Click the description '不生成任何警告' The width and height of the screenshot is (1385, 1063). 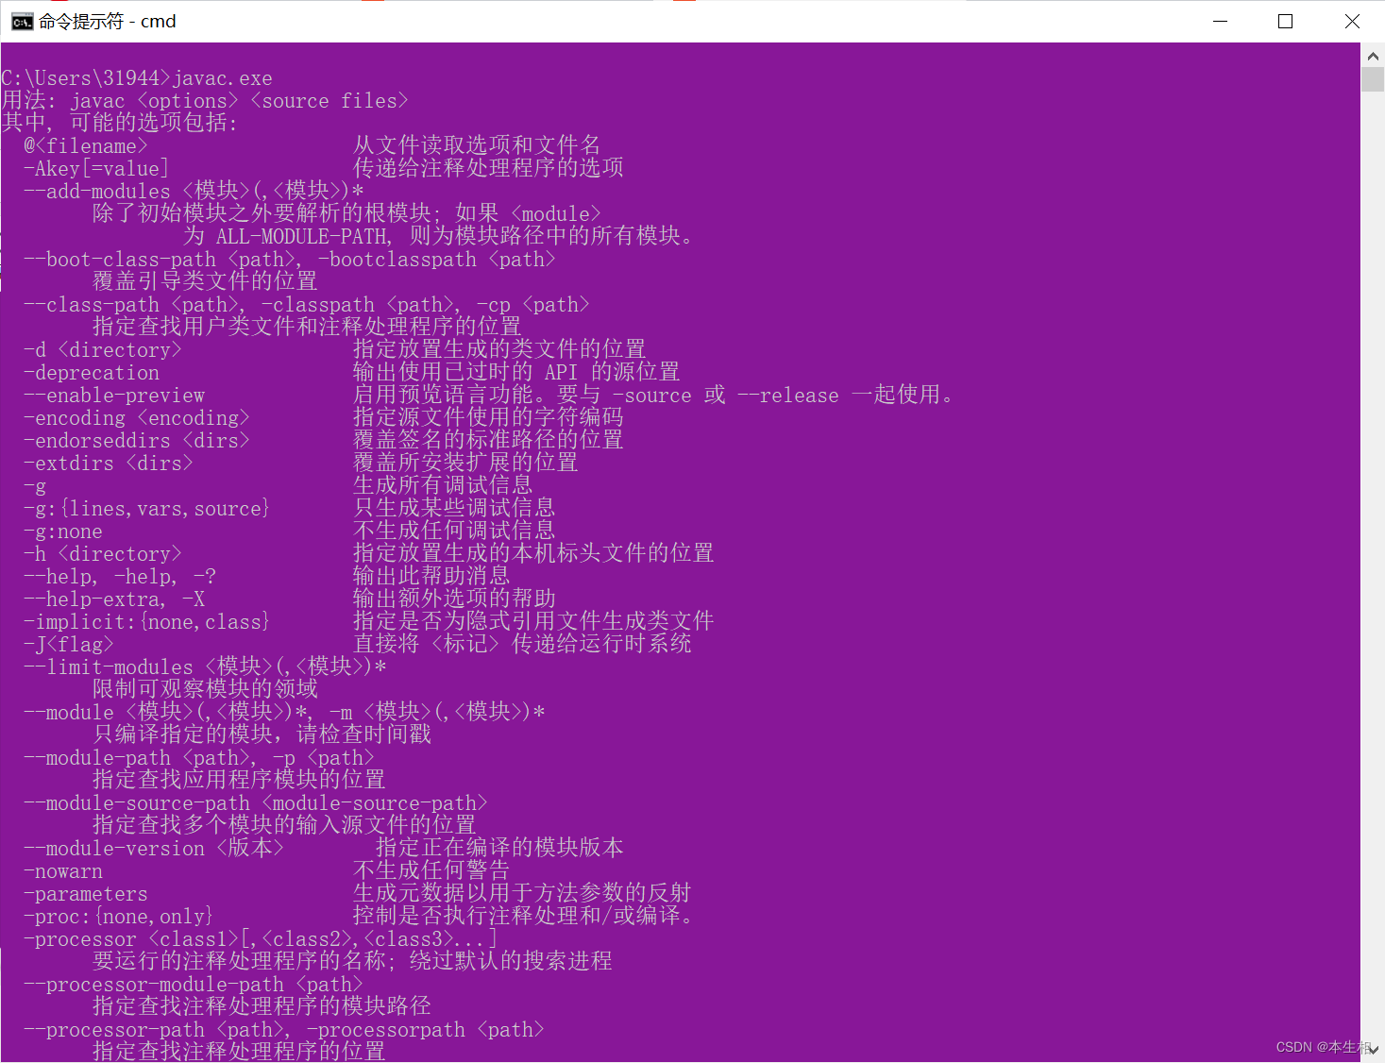point(431,870)
